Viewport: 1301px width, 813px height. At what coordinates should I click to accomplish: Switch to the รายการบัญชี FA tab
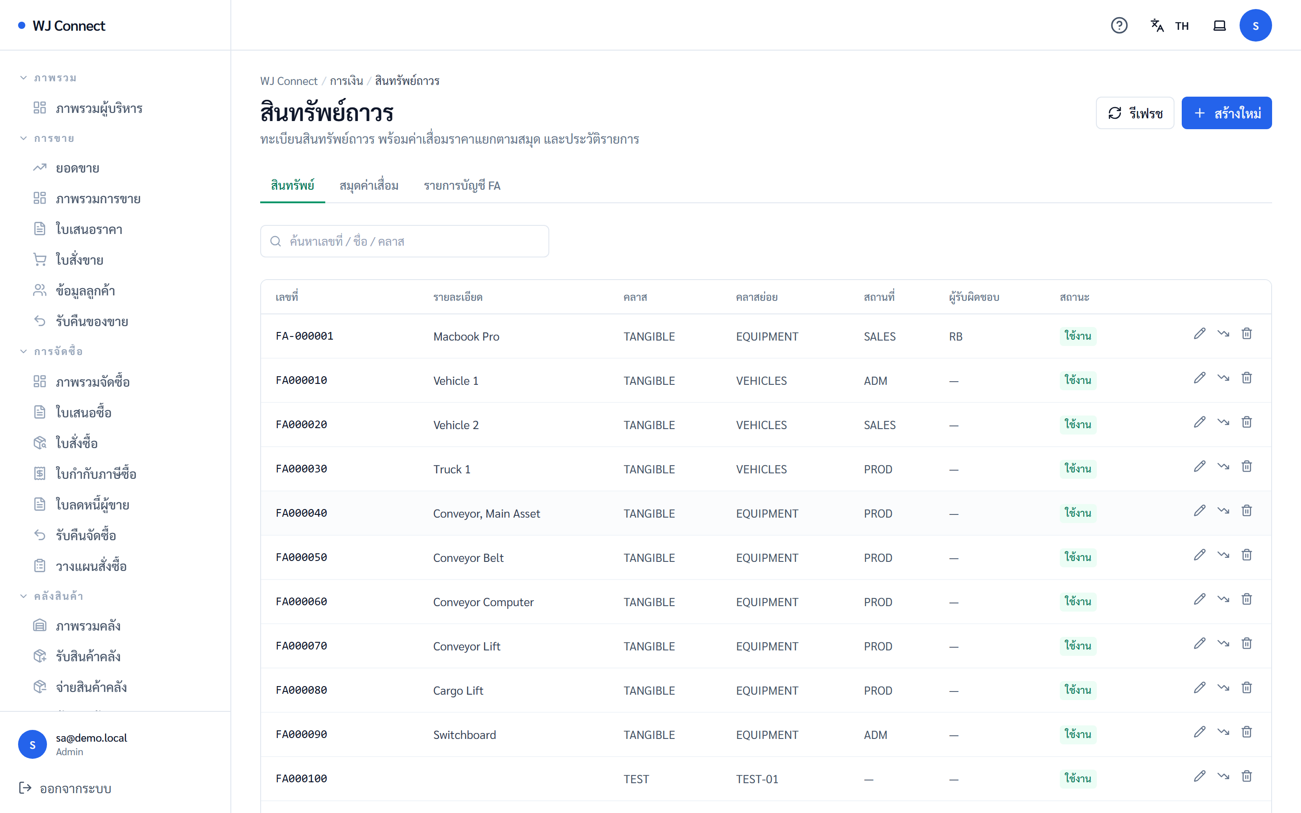[x=462, y=186]
